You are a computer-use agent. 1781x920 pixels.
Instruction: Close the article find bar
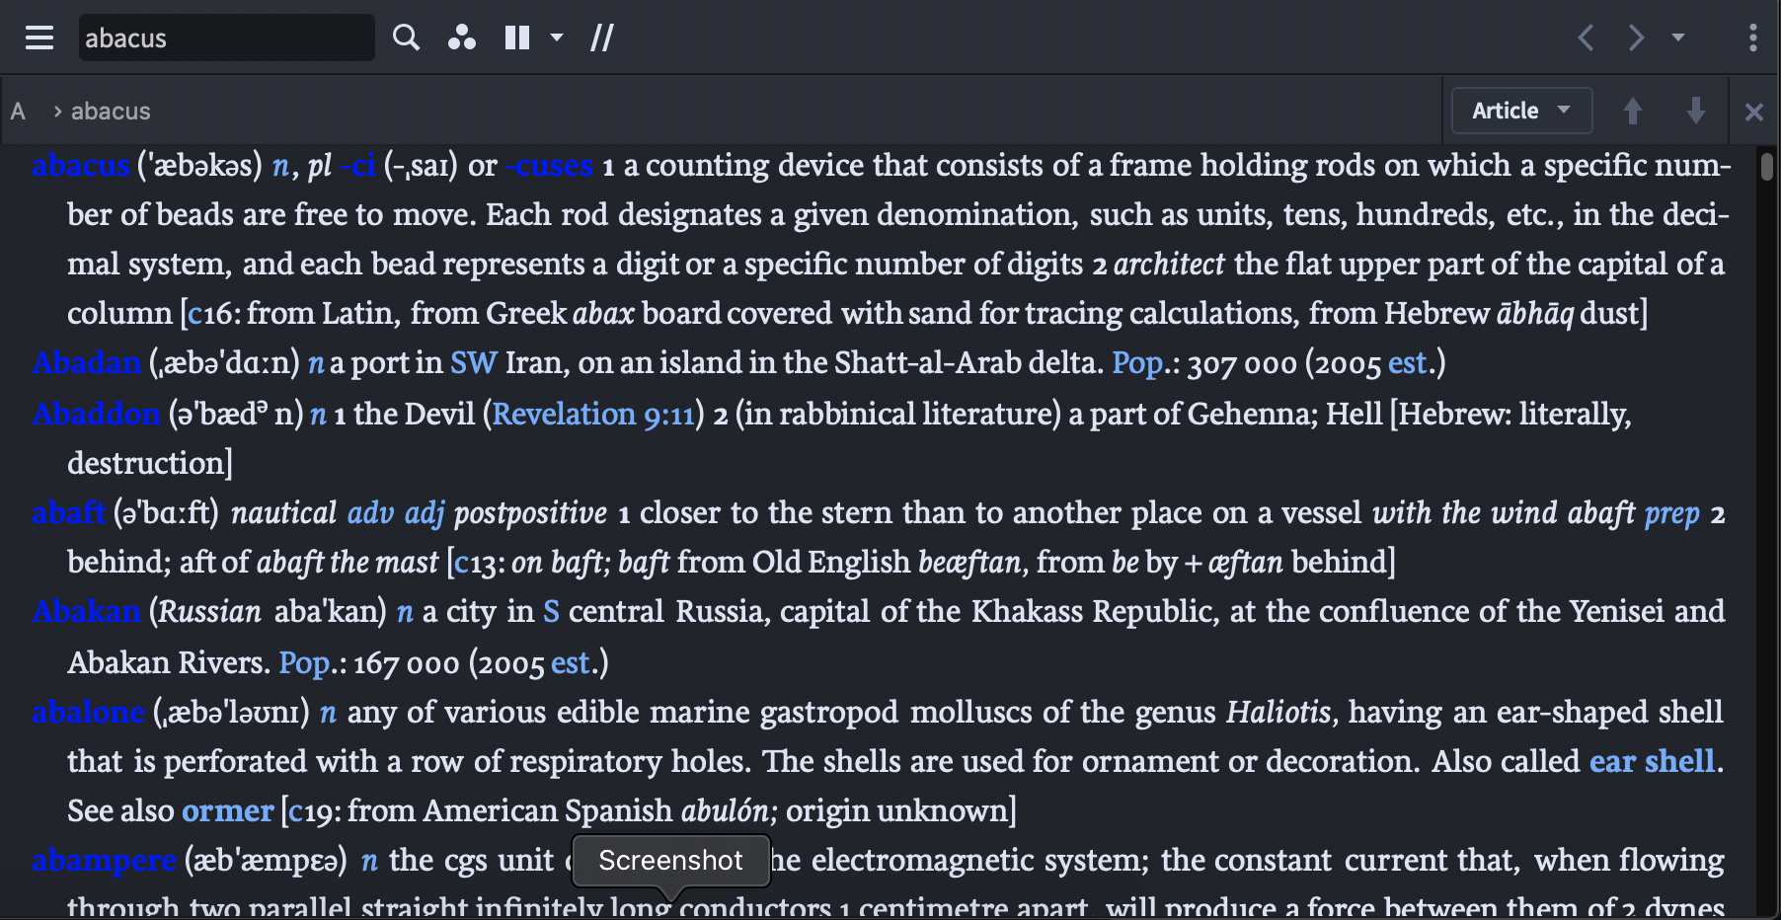(x=1754, y=112)
